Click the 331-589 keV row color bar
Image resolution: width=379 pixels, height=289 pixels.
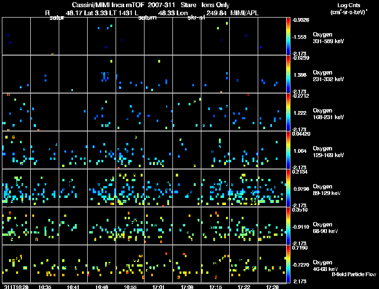[288, 36]
